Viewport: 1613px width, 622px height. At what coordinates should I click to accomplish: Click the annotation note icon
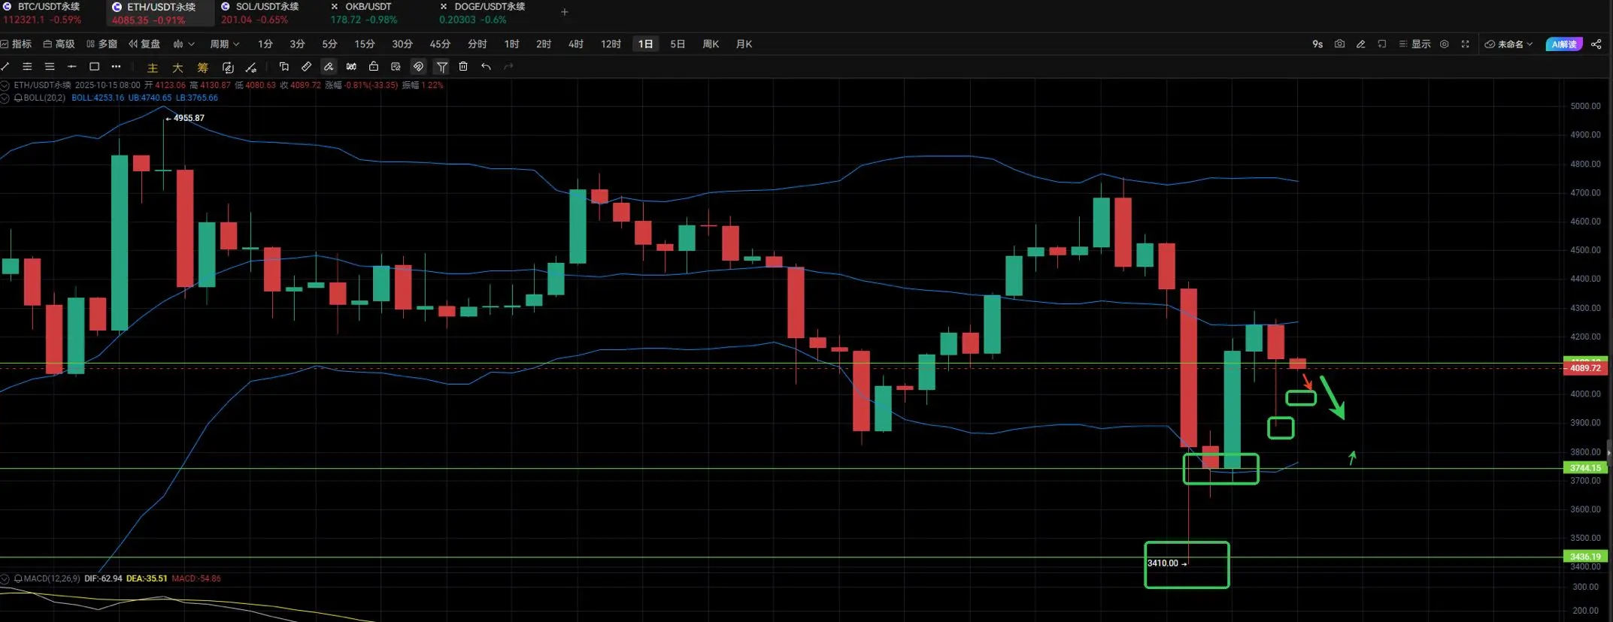pyautogui.click(x=396, y=67)
